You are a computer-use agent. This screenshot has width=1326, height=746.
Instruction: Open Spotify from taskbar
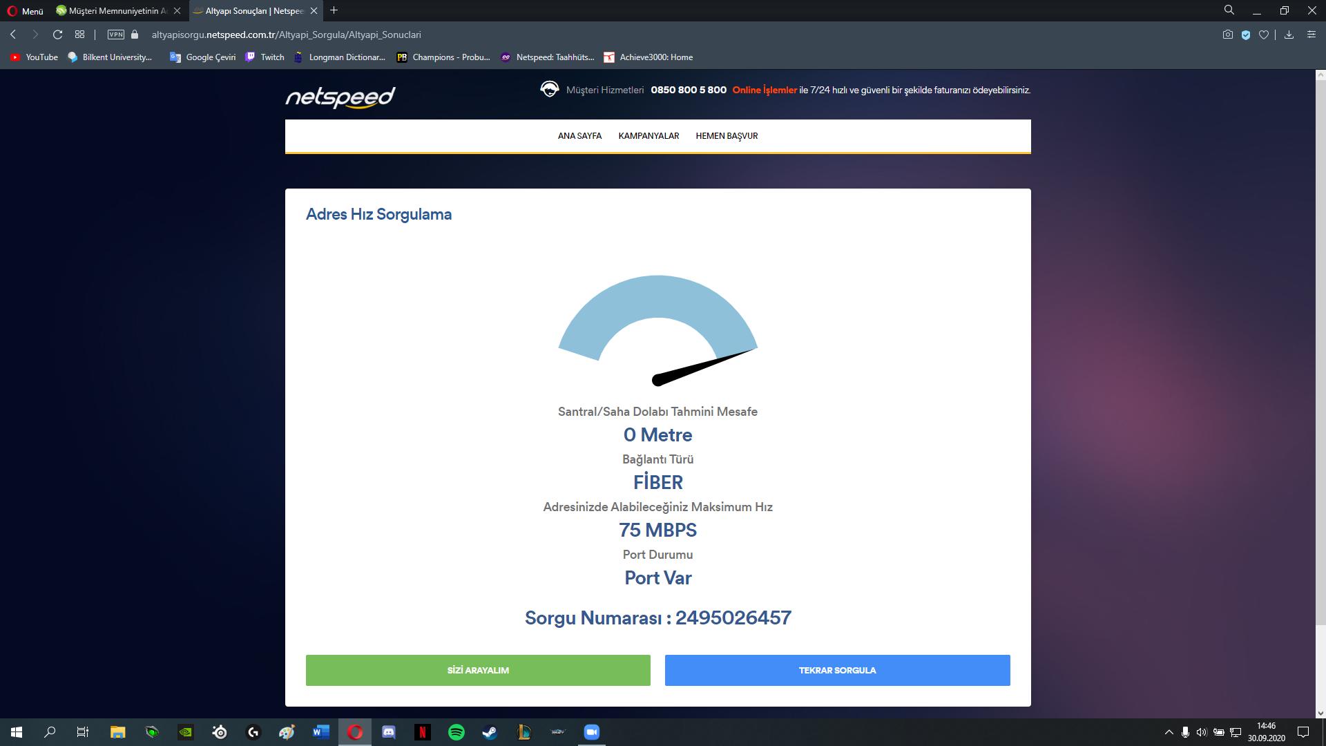(457, 732)
